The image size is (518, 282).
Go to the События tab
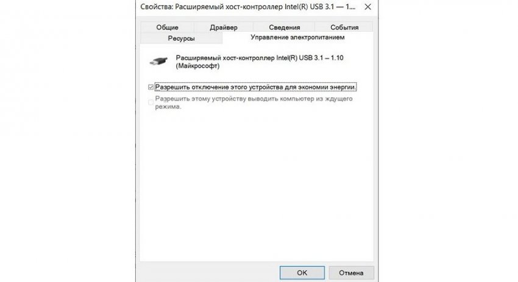(344, 27)
